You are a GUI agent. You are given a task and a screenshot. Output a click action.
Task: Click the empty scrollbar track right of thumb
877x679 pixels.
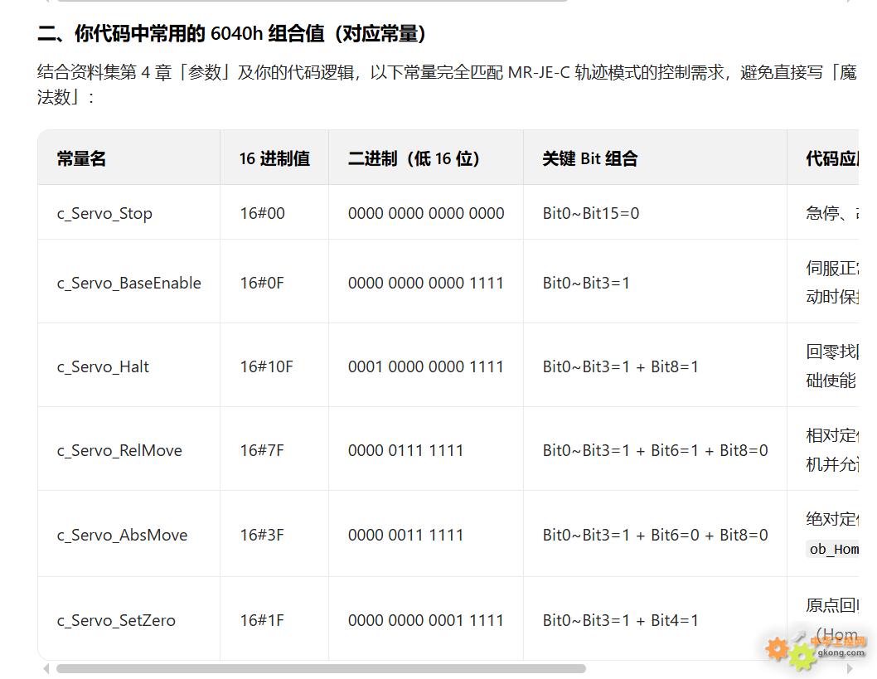(x=713, y=668)
